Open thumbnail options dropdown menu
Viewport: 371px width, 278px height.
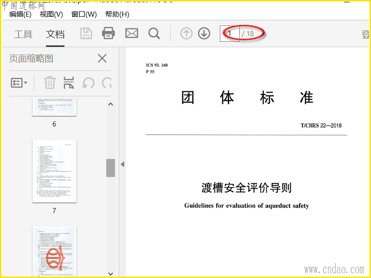pyautogui.click(x=19, y=83)
